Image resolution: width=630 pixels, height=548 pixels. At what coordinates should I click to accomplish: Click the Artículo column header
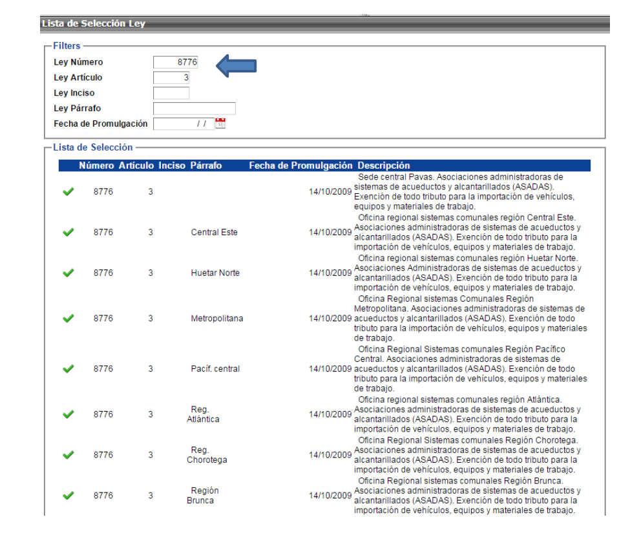click(x=136, y=165)
